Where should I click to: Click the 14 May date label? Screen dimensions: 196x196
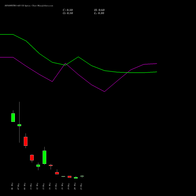pos(50,186)
